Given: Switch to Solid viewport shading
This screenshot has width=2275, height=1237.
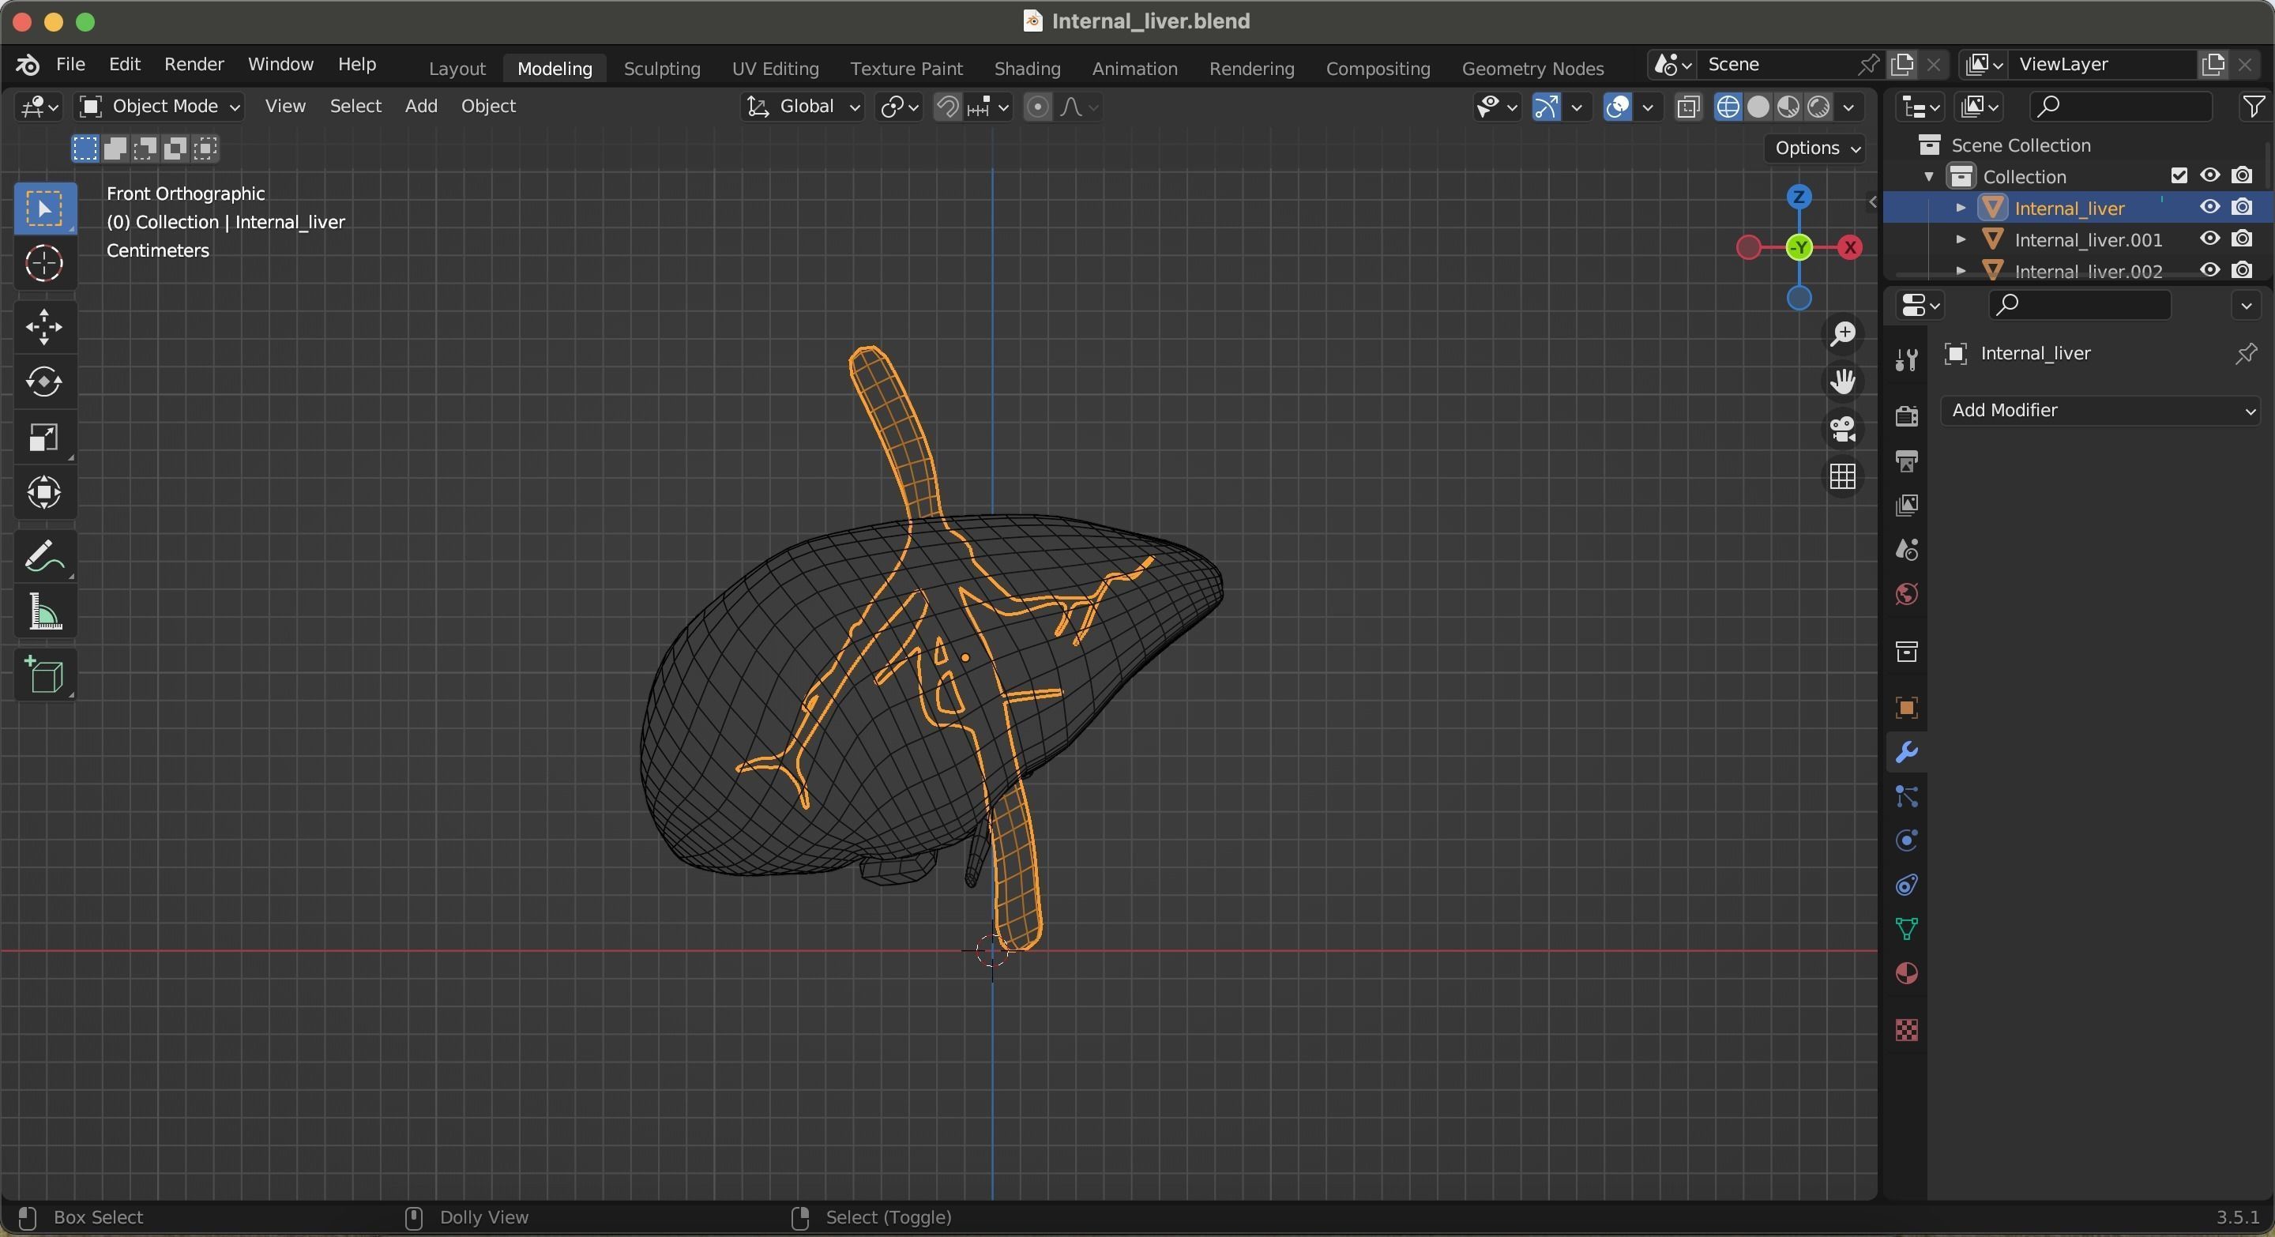Looking at the screenshot, I should pos(1758,107).
